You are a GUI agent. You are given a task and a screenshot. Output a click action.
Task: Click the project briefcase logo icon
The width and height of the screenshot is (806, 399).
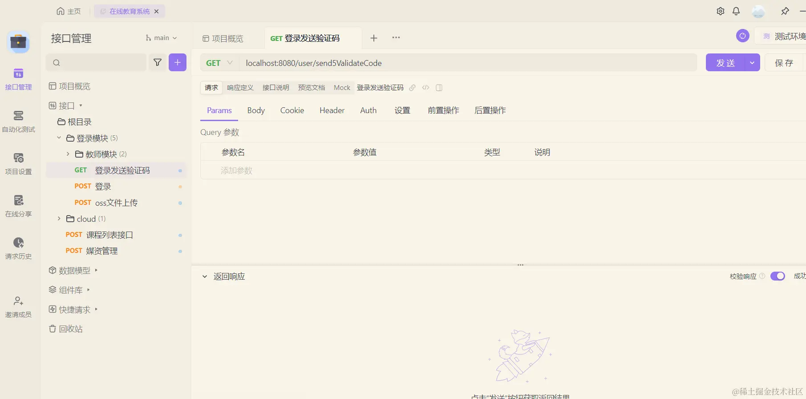click(18, 42)
